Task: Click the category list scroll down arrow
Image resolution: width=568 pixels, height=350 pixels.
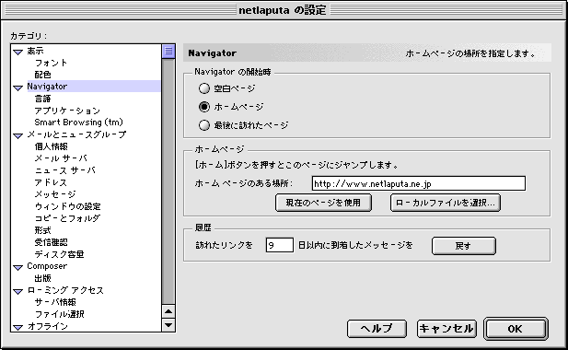Action: coord(168,324)
